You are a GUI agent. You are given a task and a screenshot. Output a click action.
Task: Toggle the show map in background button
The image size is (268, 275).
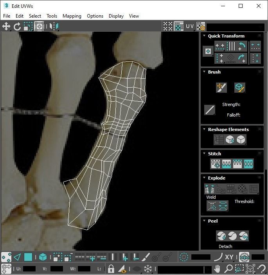(179, 26)
